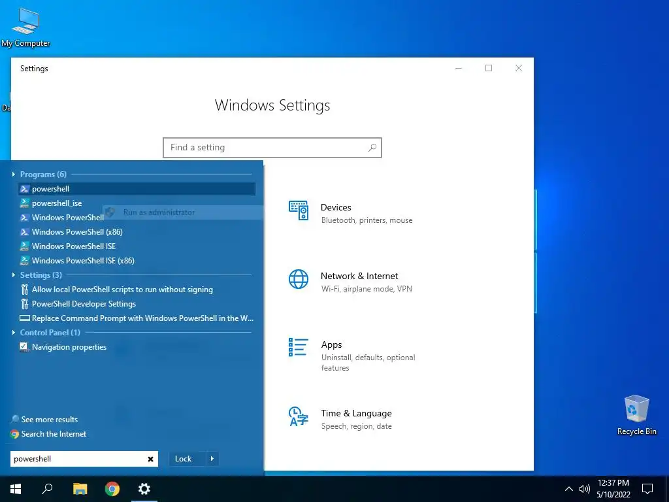Collapse the Settings (3) group
The height and width of the screenshot is (502, 669).
pos(14,275)
